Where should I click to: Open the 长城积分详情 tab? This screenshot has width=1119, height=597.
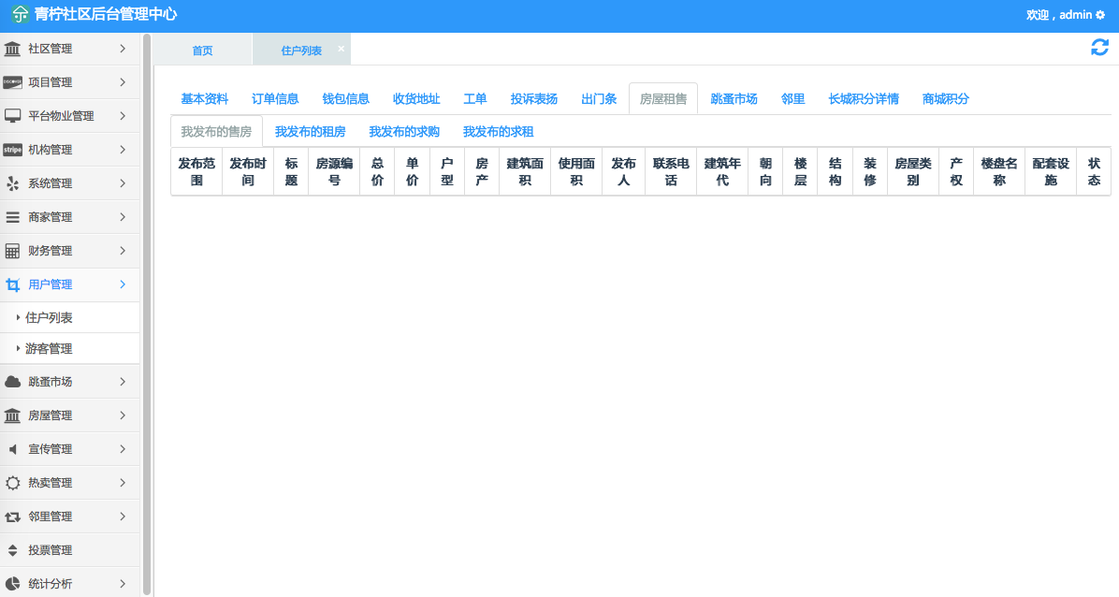tap(864, 98)
